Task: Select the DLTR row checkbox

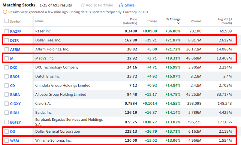Action: [x=7, y=40]
